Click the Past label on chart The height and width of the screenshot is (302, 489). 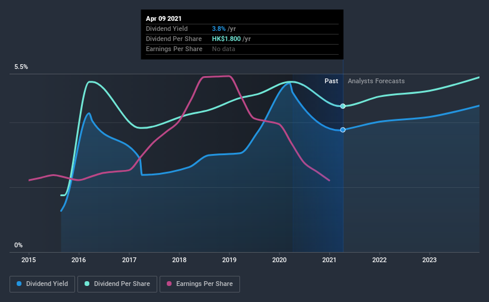coord(331,81)
